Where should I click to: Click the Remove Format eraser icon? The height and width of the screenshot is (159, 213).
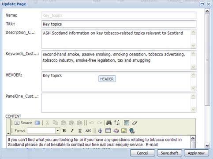[135, 123]
